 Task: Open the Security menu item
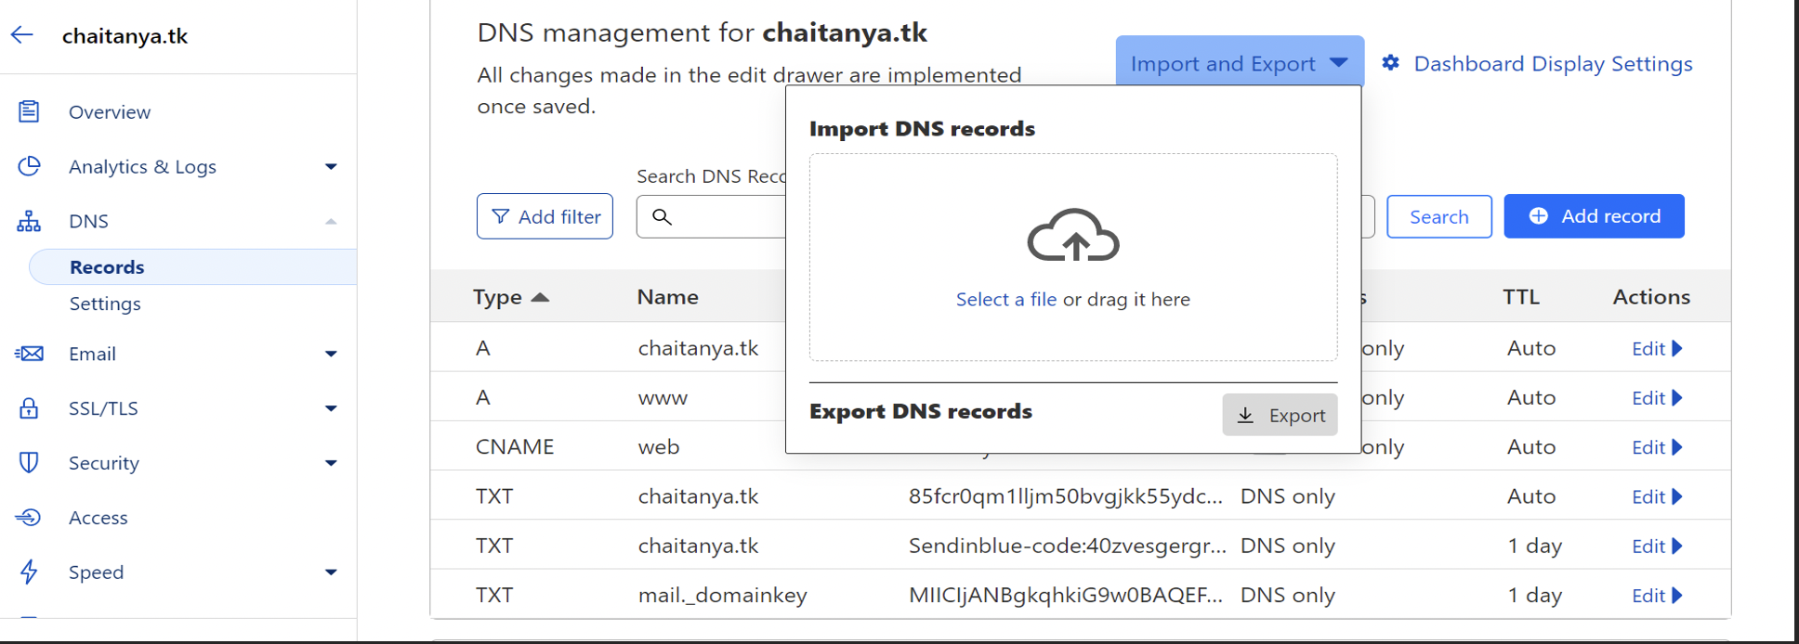104,463
